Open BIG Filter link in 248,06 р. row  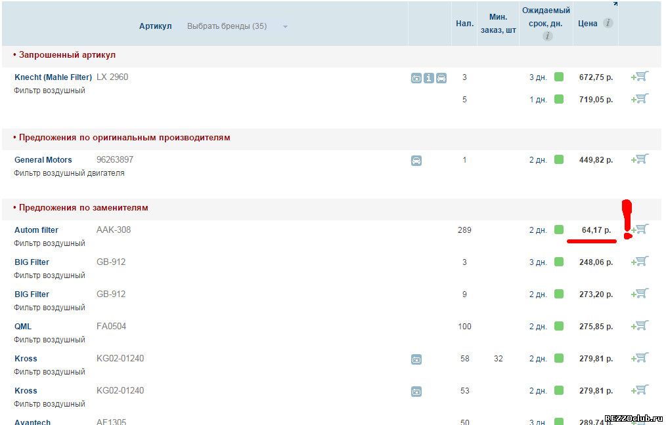(32, 262)
